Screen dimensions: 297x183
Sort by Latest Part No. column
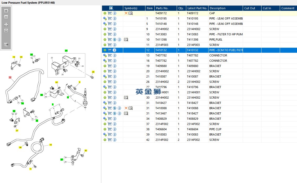pyautogui.click(x=197, y=8)
